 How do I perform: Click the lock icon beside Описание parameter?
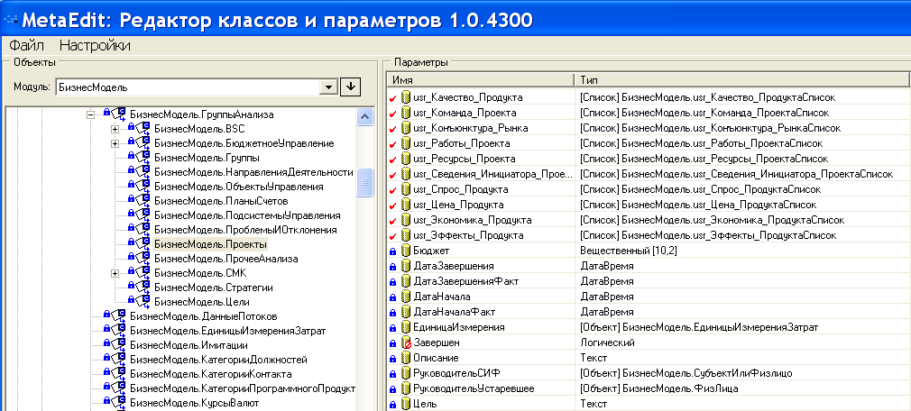click(392, 358)
